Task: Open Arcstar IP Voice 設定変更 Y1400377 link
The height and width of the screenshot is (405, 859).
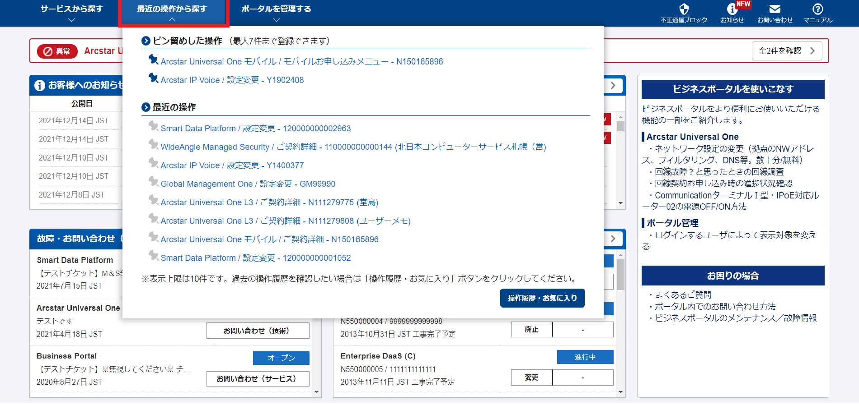Action: 232,166
